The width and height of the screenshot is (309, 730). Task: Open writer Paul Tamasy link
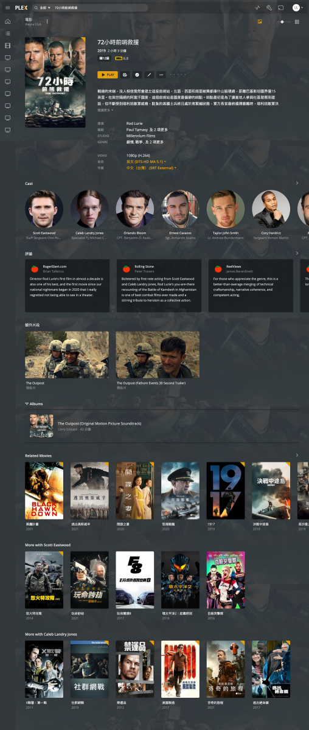click(138, 130)
